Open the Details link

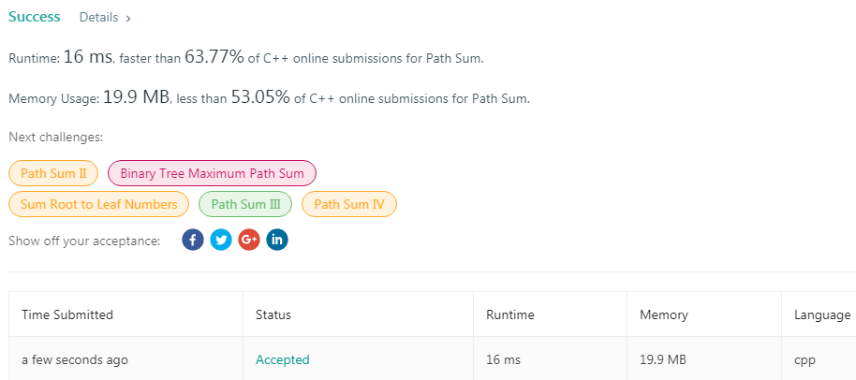(98, 18)
